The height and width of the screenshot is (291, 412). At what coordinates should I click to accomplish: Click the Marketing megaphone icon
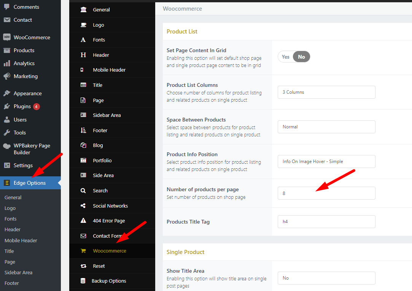click(x=7, y=76)
